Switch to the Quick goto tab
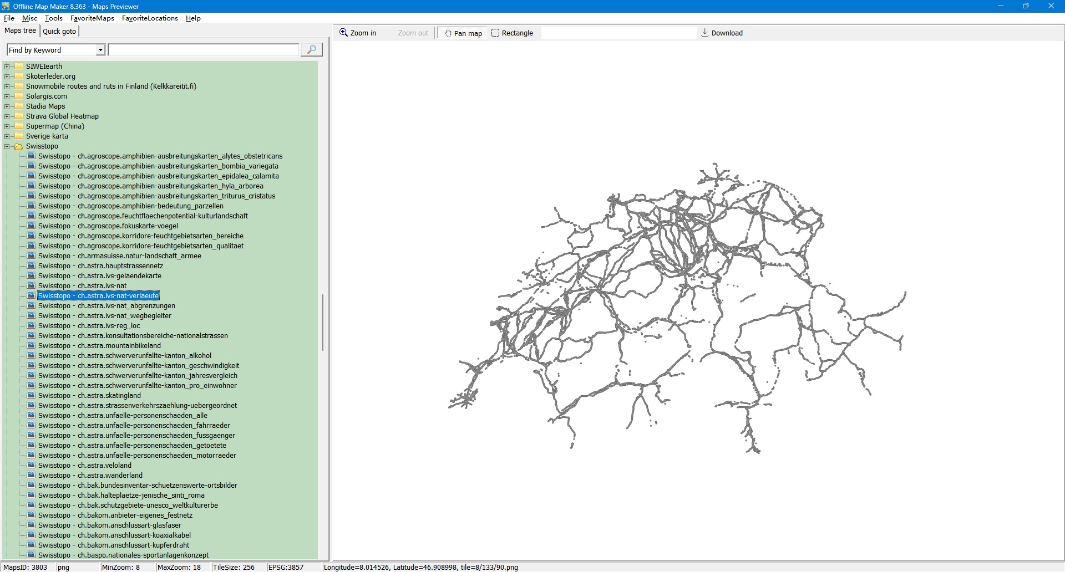 pos(59,32)
